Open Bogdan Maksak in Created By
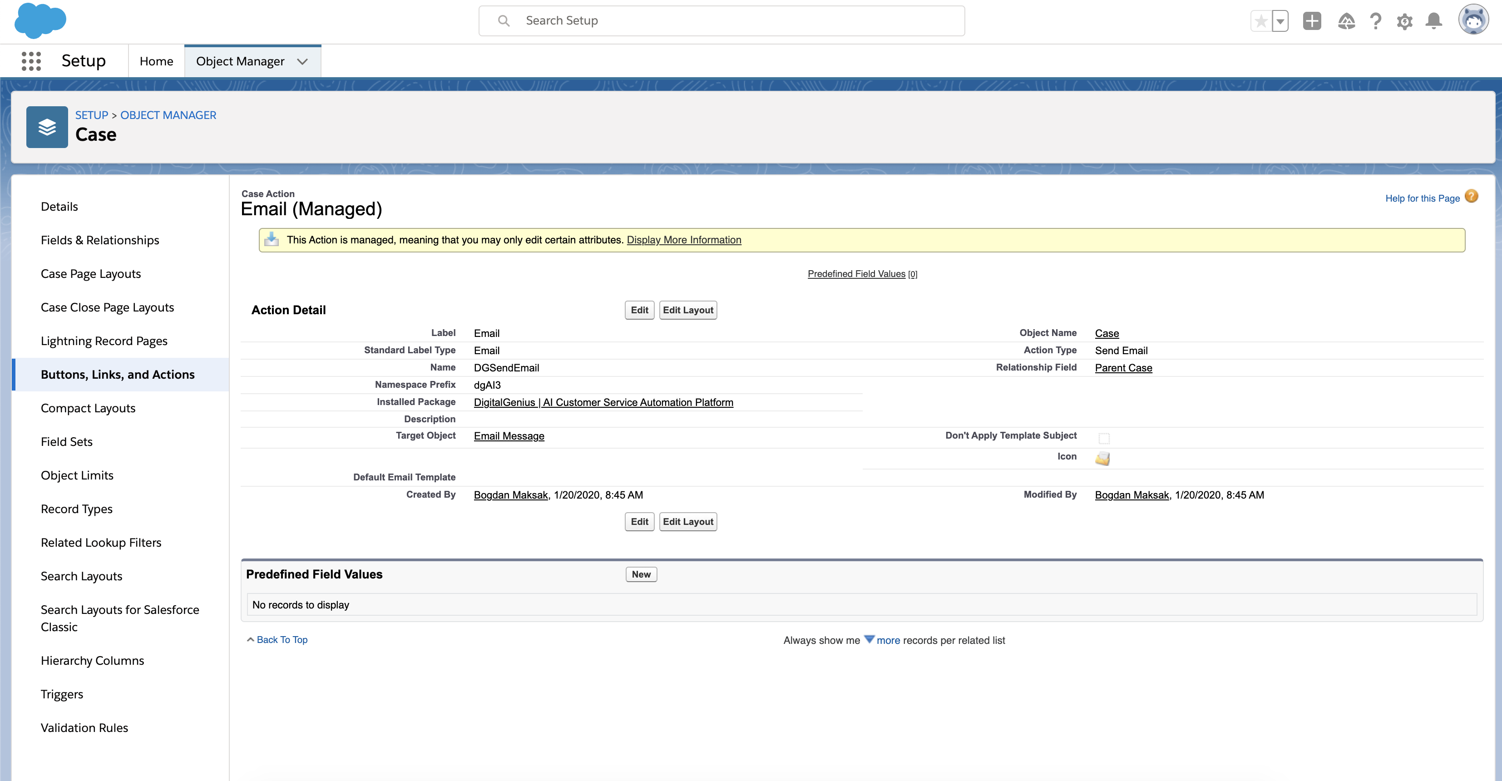Viewport: 1502px width, 781px height. tap(511, 495)
